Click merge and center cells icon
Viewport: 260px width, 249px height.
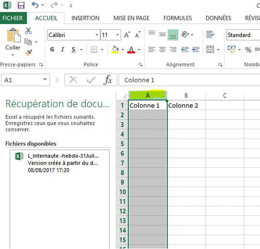(x=210, y=49)
